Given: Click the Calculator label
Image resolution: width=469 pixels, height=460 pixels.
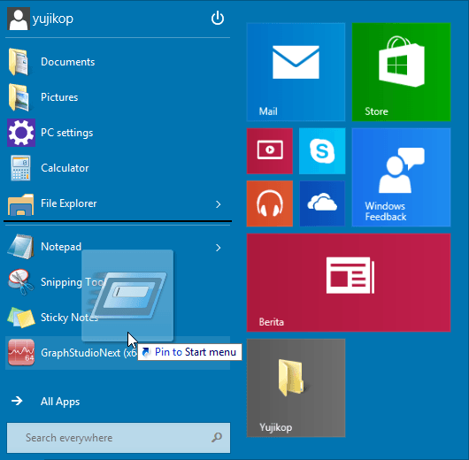Looking at the screenshot, I should tap(65, 168).
